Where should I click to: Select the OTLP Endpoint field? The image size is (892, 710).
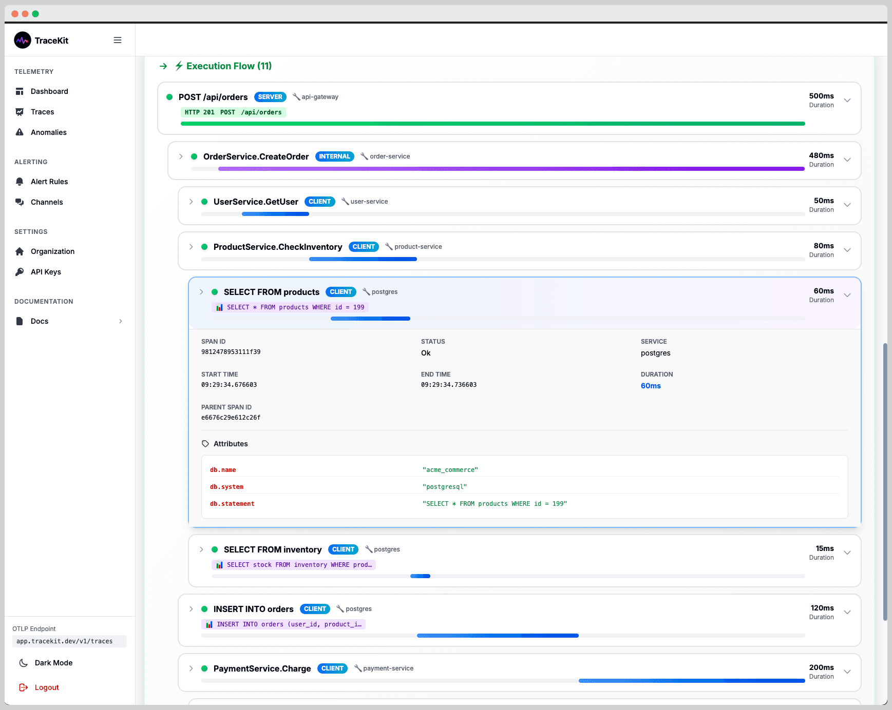(69, 641)
